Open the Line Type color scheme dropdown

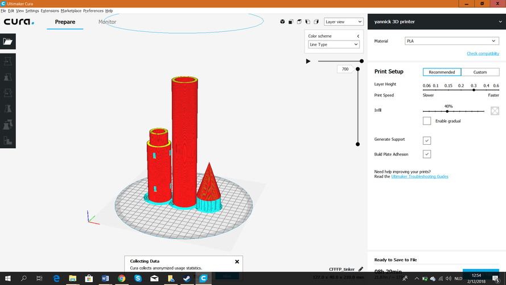click(334, 44)
